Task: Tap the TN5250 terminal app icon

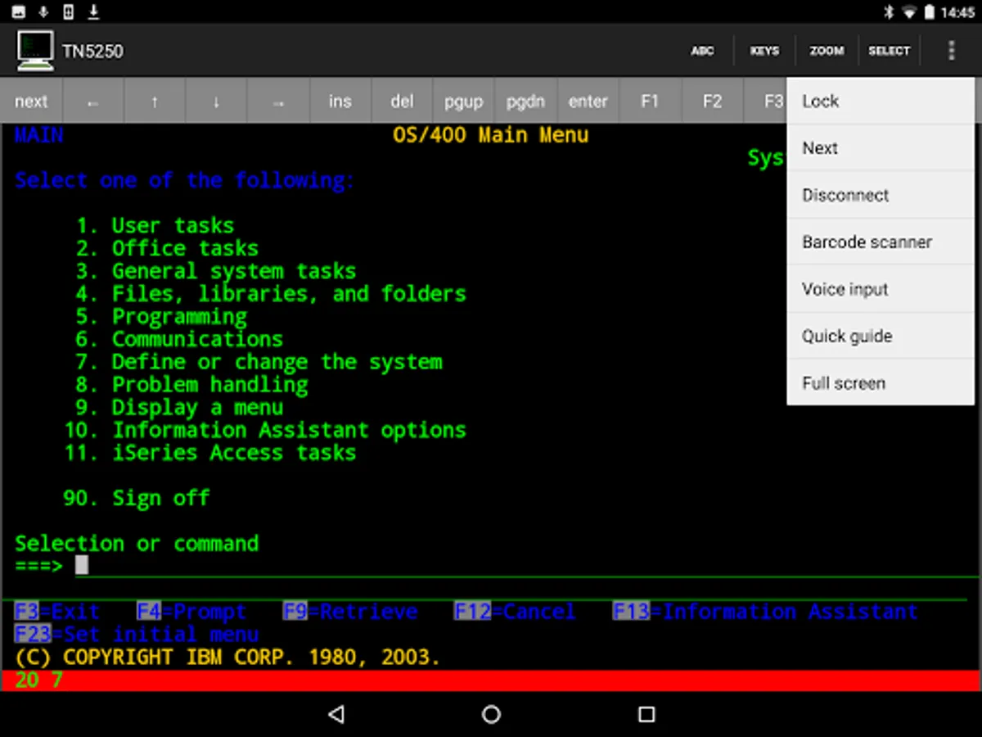Action: click(x=35, y=51)
